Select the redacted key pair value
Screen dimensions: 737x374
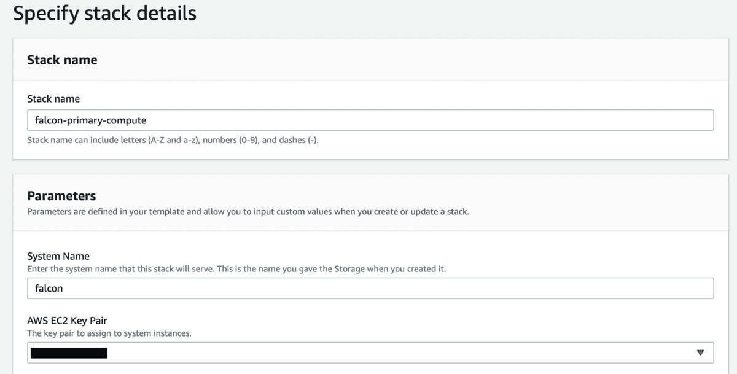[69, 353]
